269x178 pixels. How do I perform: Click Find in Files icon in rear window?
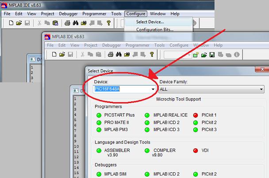(84, 23)
